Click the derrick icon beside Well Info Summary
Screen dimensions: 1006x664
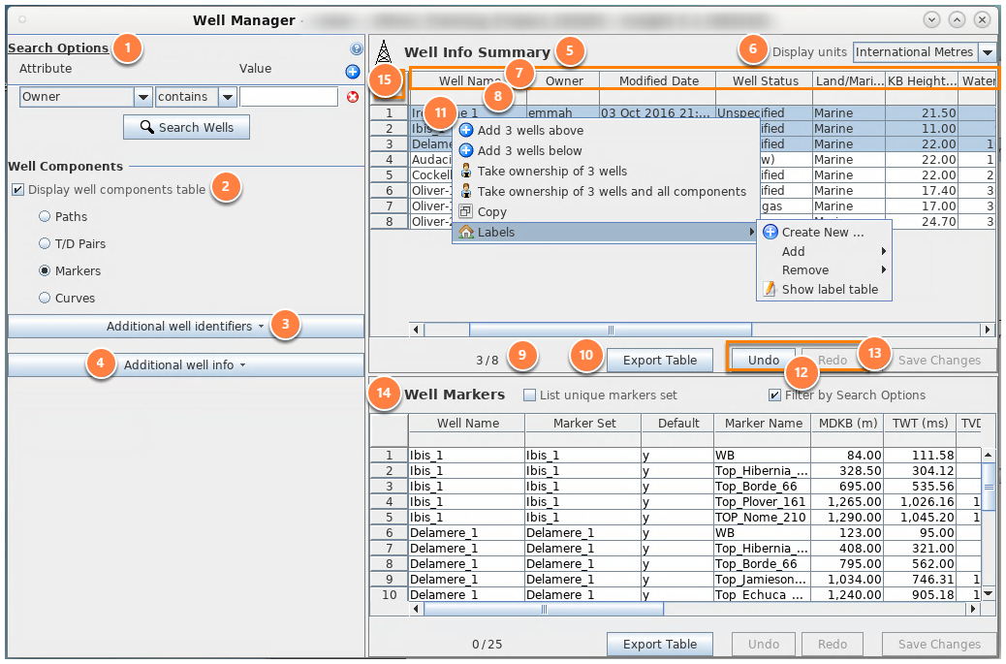[384, 52]
